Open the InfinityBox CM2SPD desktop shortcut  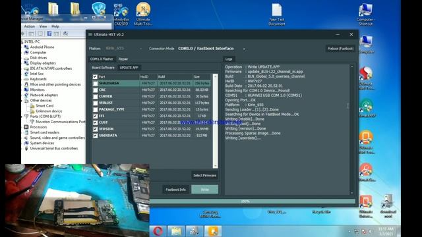click(121, 14)
